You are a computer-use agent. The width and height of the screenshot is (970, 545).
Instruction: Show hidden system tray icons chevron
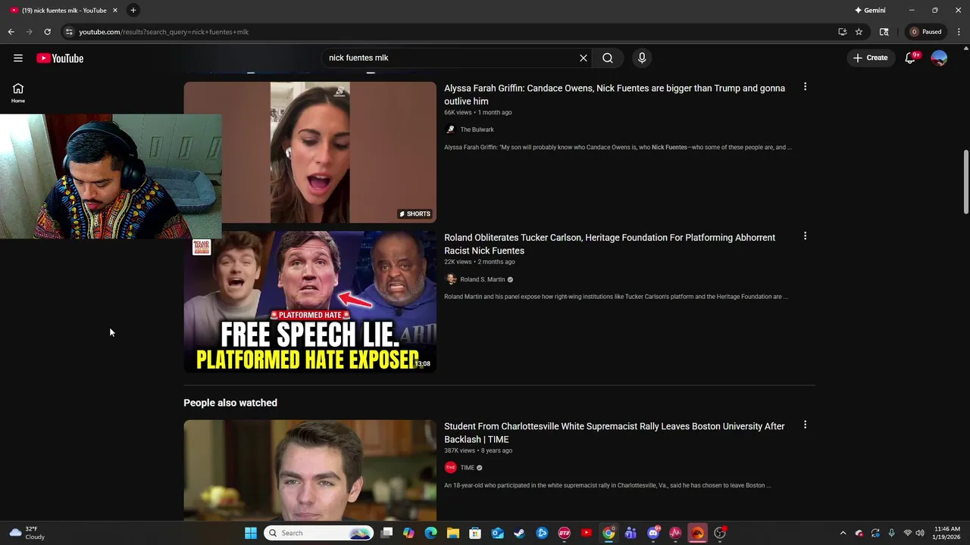pos(843,533)
